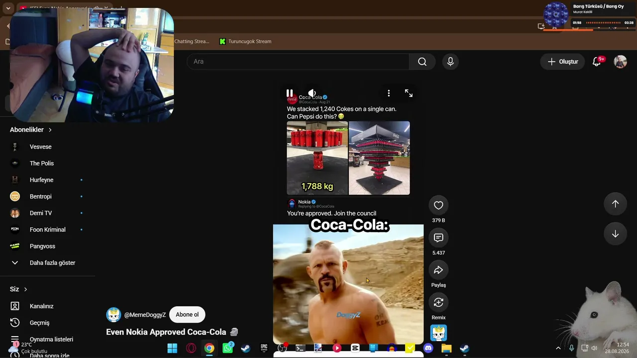Click the YouTube search magnifier button

422,62
